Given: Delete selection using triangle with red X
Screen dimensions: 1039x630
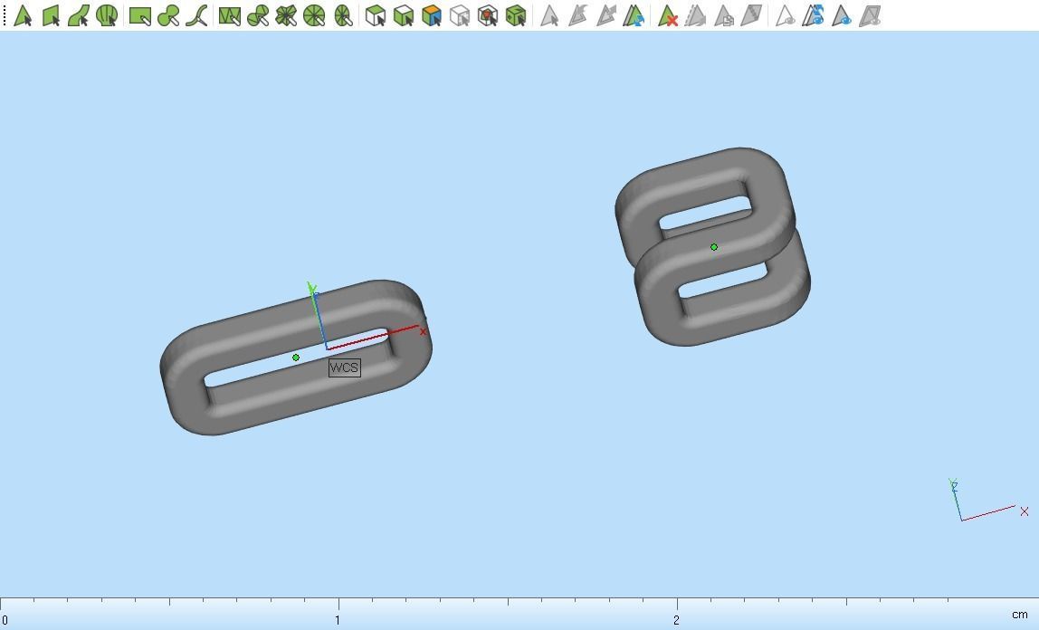Looking at the screenshot, I should tap(667, 15).
